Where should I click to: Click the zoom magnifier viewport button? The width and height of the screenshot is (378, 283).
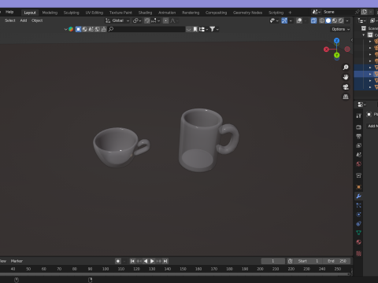pyautogui.click(x=346, y=68)
